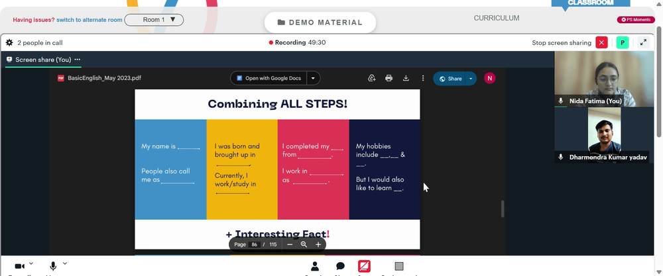Switch to the CURRICULUM tab
Viewport: 663px width, 276px height.
tap(497, 18)
